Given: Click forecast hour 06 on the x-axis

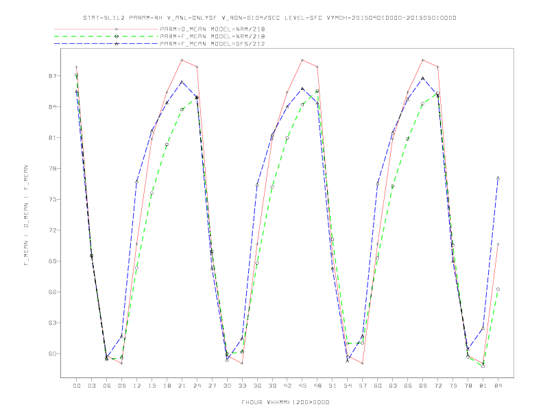Looking at the screenshot, I should coord(107,386).
